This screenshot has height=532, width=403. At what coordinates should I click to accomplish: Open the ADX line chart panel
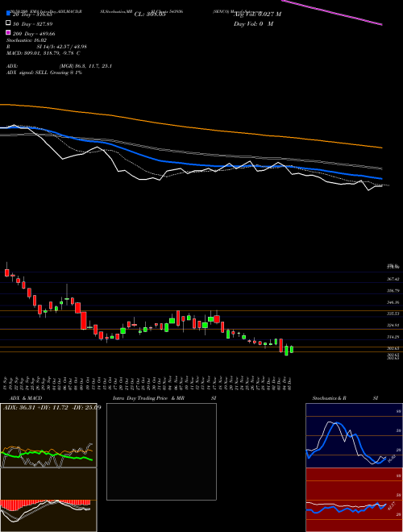point(48,435)
